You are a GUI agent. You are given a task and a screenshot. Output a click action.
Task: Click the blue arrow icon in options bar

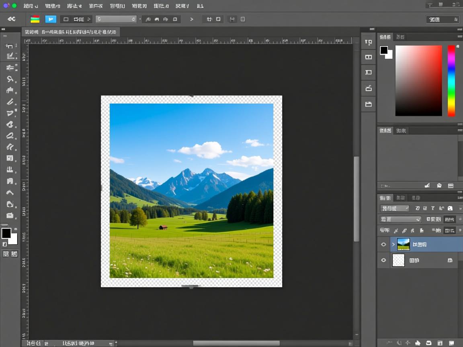click(x=51, y=19)
